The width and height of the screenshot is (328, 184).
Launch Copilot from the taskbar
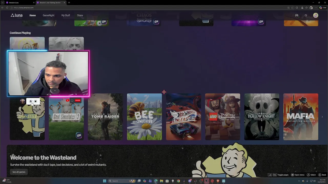(145, 181)
